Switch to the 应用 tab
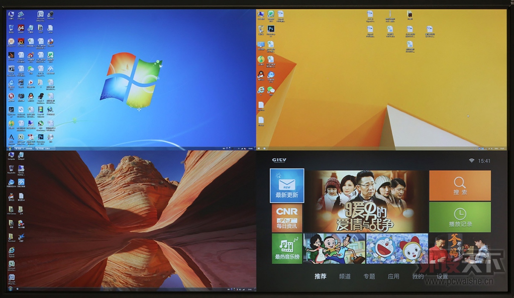 [393, 276]
